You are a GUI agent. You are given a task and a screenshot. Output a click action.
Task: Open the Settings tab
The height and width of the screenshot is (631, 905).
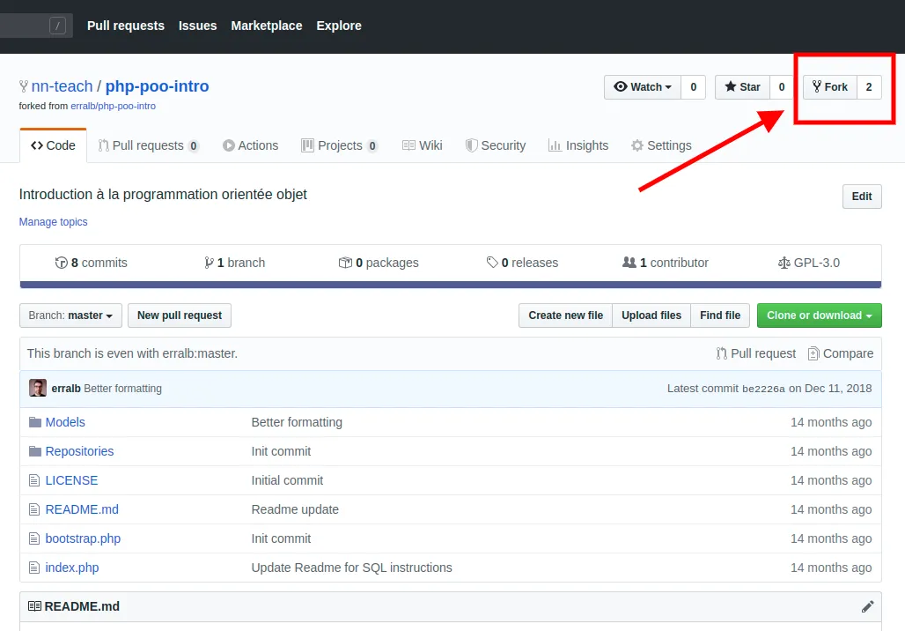click(660, 145)
